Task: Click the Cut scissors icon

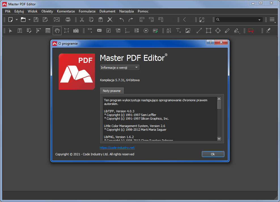Action: [82, 20]
